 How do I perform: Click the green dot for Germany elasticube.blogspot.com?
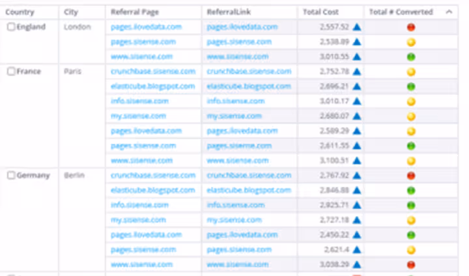pyautogui.click(x=411, y=191)
